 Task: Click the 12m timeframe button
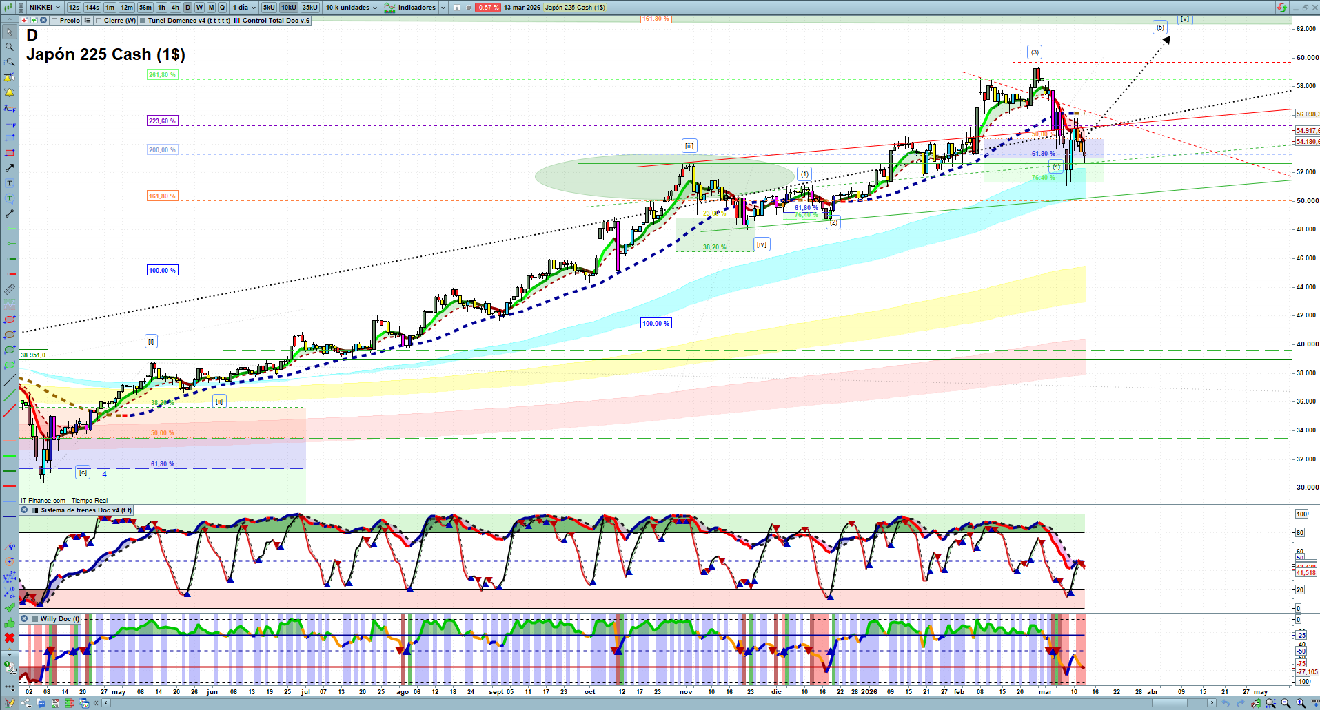tap(127, 8)
